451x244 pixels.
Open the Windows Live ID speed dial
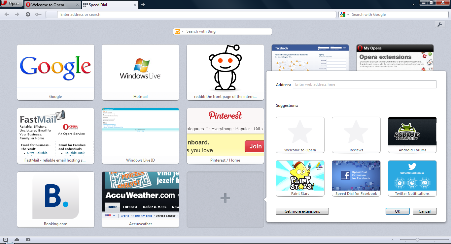(x=140, y=136)
